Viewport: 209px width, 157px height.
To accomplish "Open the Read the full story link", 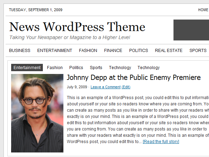I will point(161,142).
